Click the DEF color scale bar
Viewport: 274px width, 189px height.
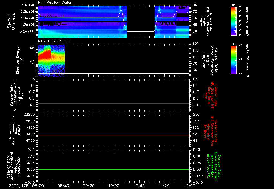[x=234, y=60]
